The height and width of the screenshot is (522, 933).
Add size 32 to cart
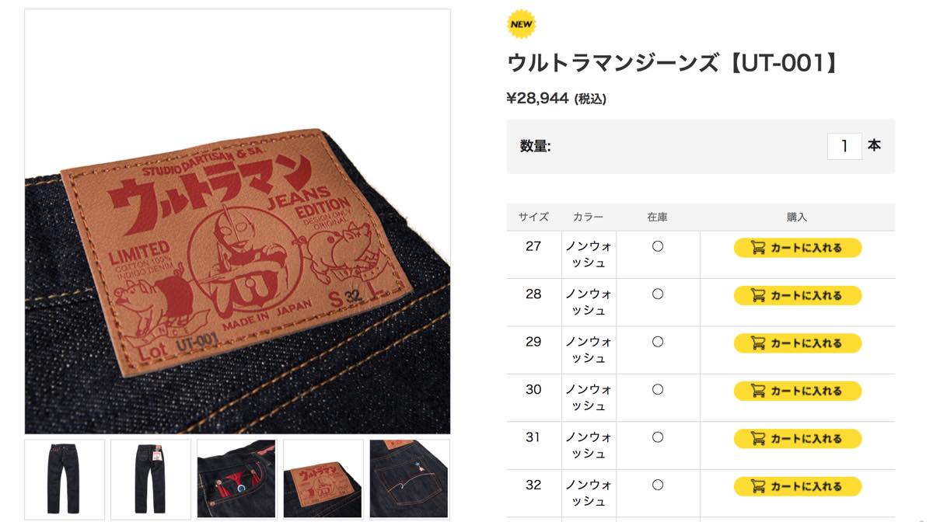click(x=798, y=486)
